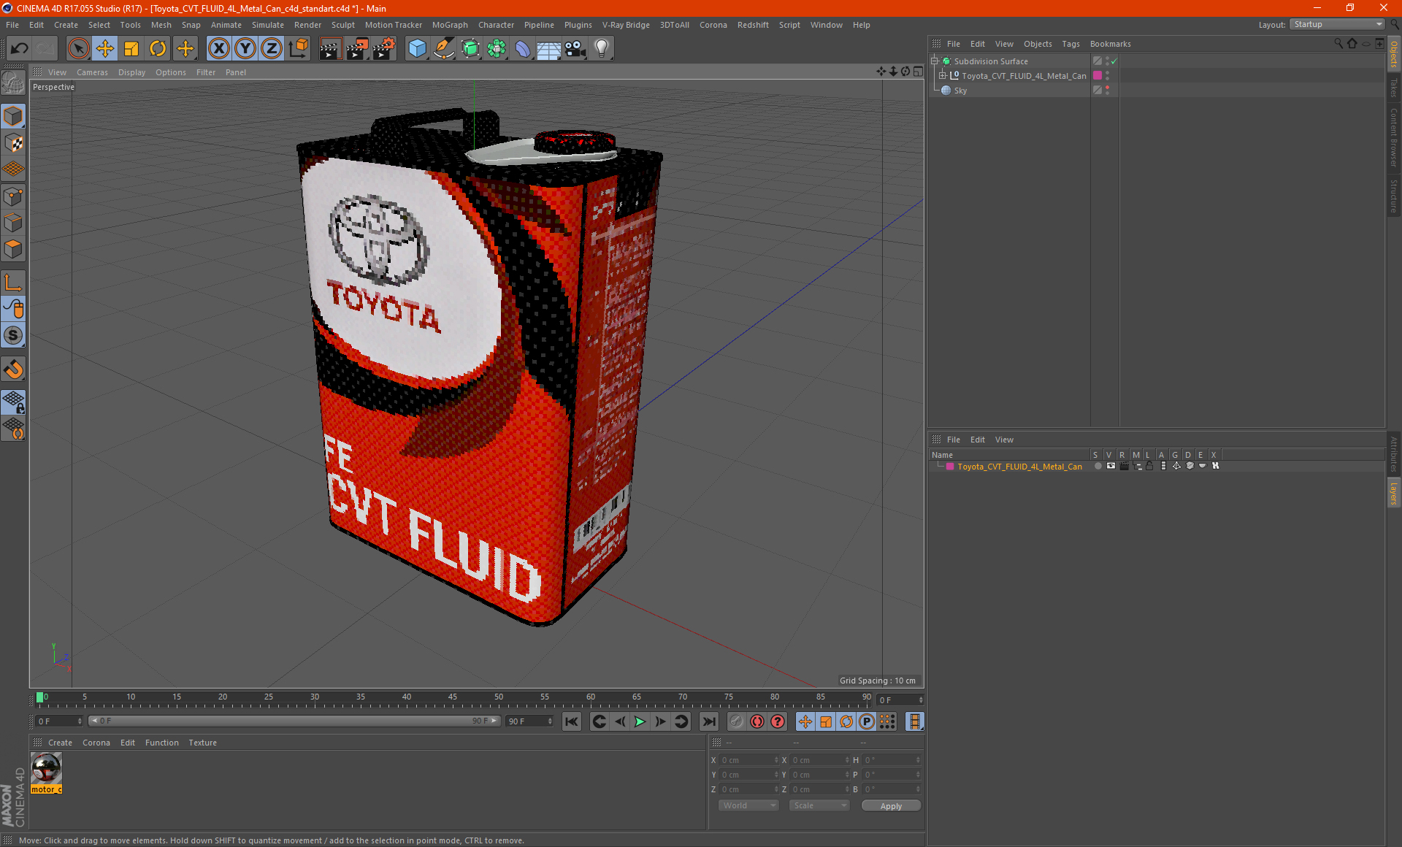Add a Light object
Viewport: 1402px width, 847px height.
tap(602, 49)
